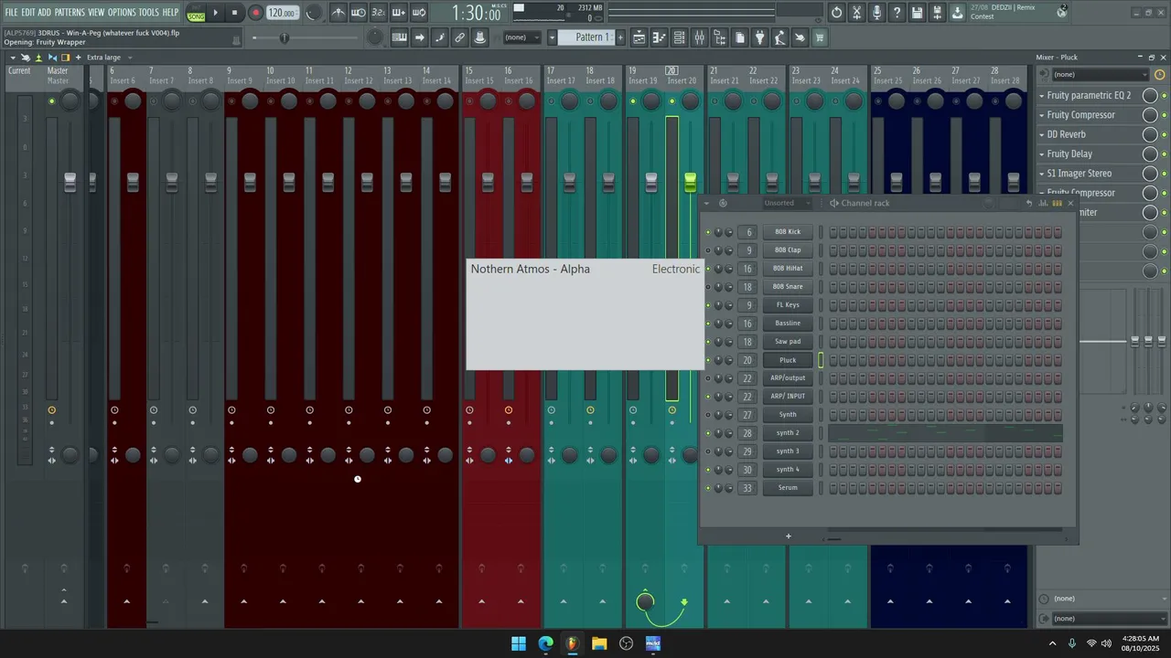Click the synth 3 channel button
The width and height of the screenshot is (1171, 658).
(x=788, y=451)
